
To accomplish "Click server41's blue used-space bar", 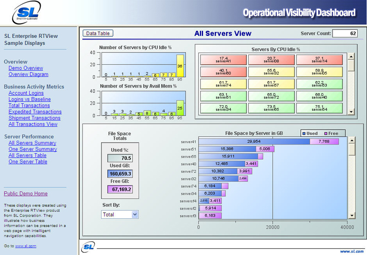I will [x=254, y=141].
